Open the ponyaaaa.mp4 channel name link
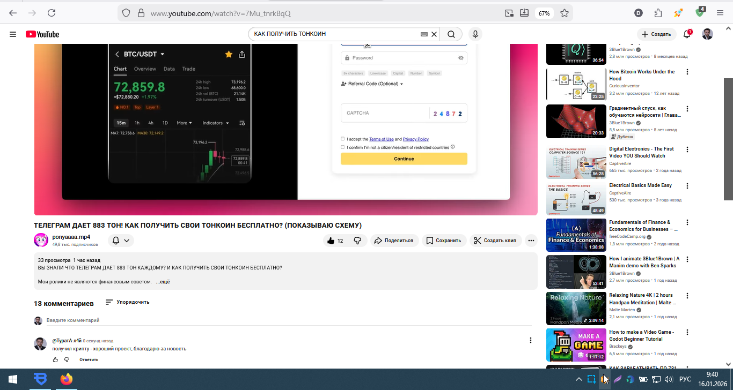Viewport: 733px width, 390px height. (x=71, y=237)
